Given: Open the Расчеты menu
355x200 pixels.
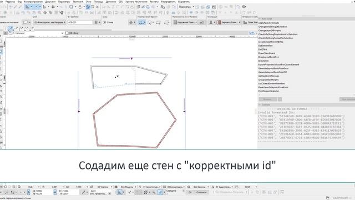Looking at the screenshot, I should pyautogui.click(x=154, y=2).
